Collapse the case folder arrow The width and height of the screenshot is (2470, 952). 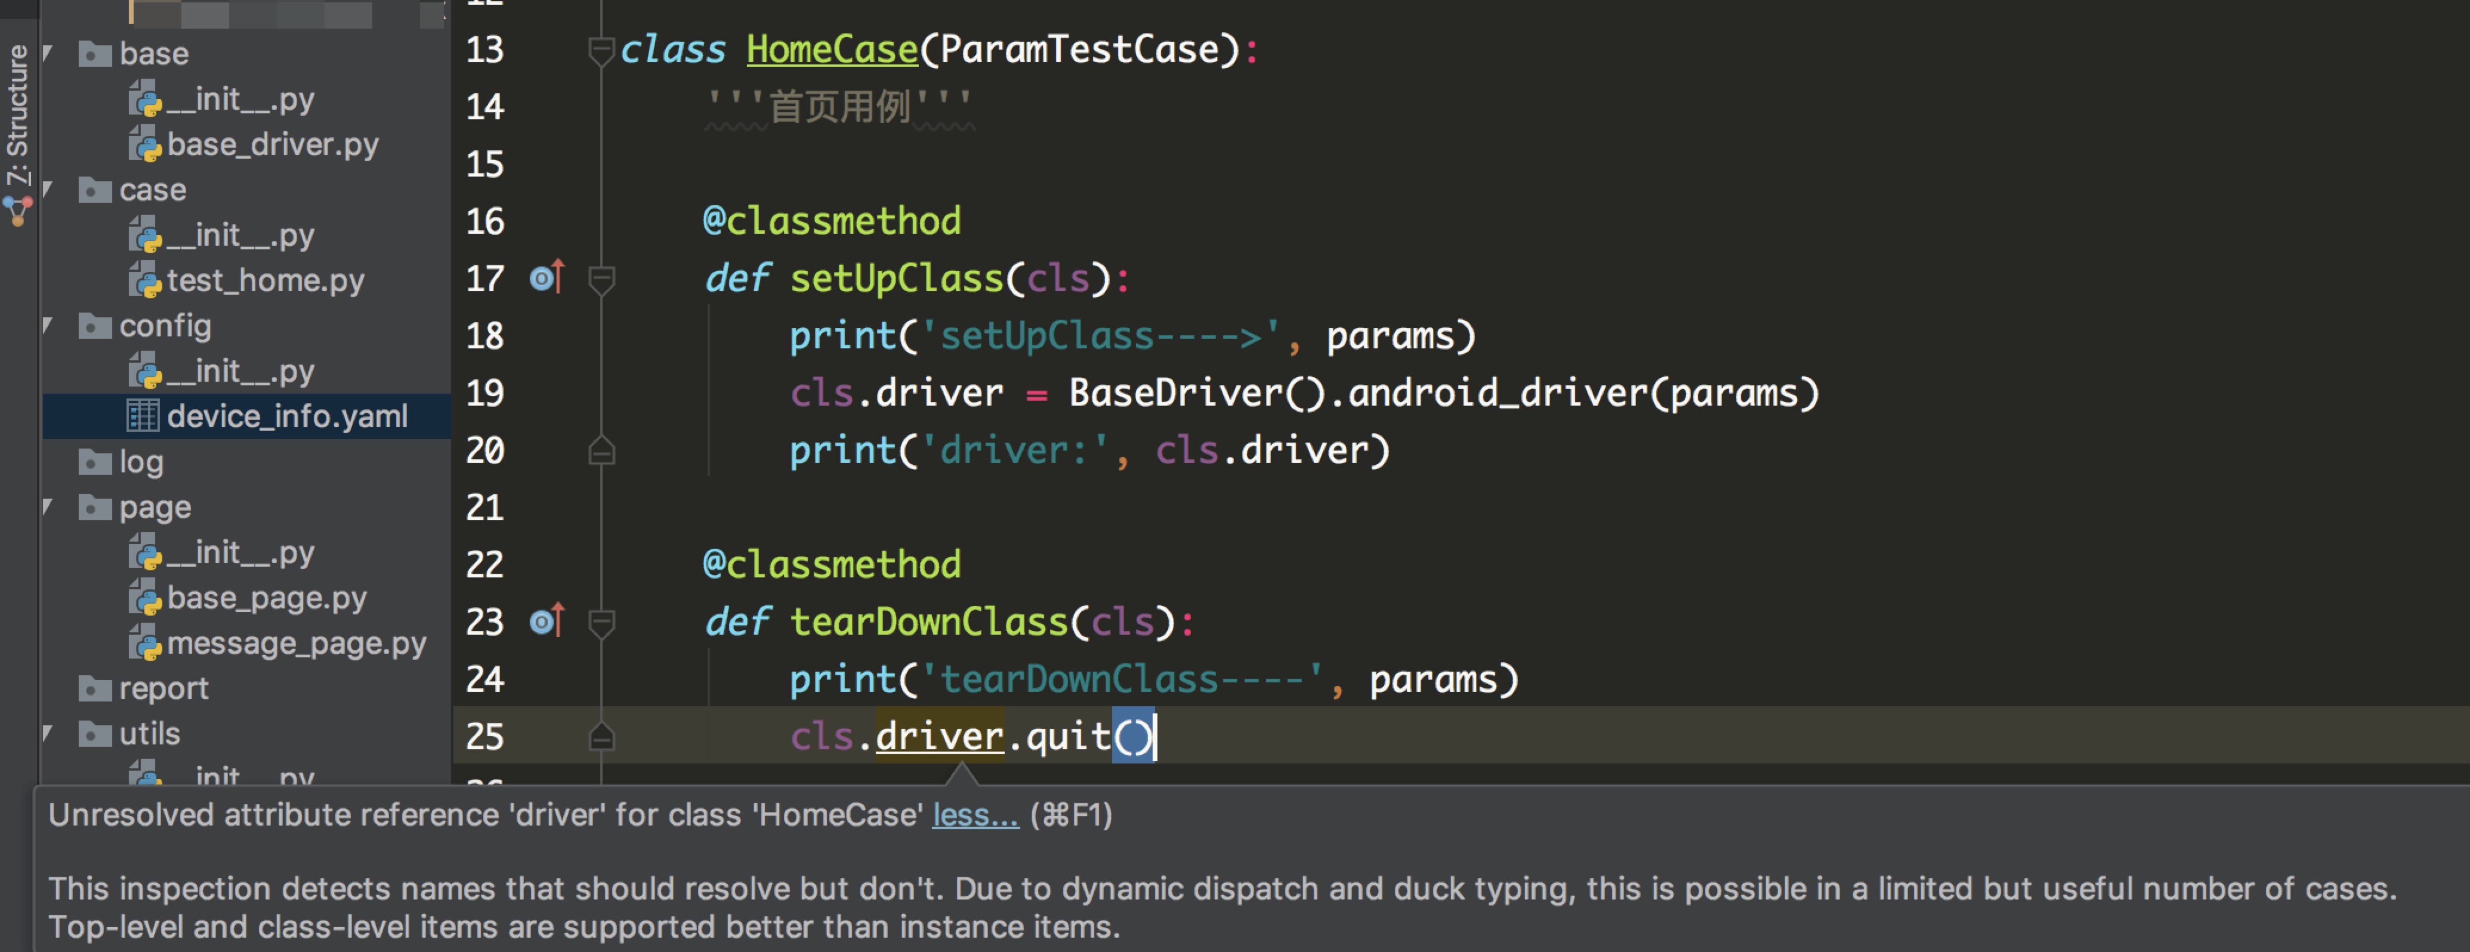(x=48, y=190)
